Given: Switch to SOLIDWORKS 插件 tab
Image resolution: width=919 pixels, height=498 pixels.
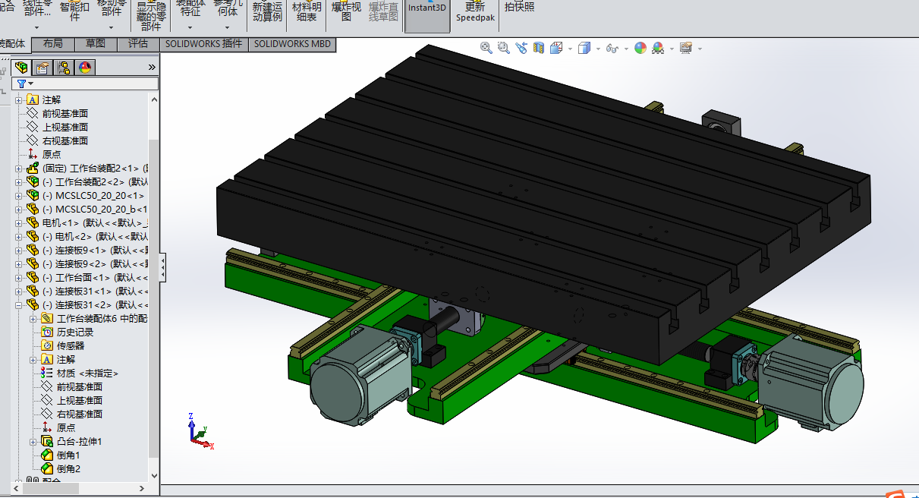Looking at the screenshot, I should coord(203,43).
